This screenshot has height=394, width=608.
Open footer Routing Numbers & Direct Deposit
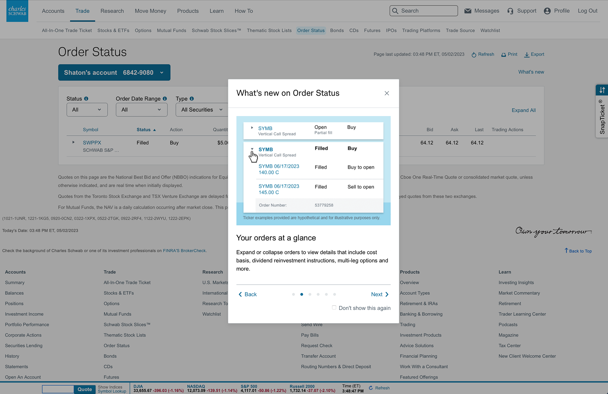336,367
